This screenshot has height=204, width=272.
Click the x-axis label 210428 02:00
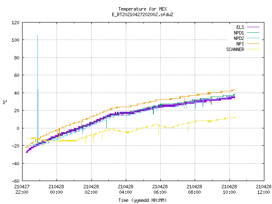[x=91, y=190]
